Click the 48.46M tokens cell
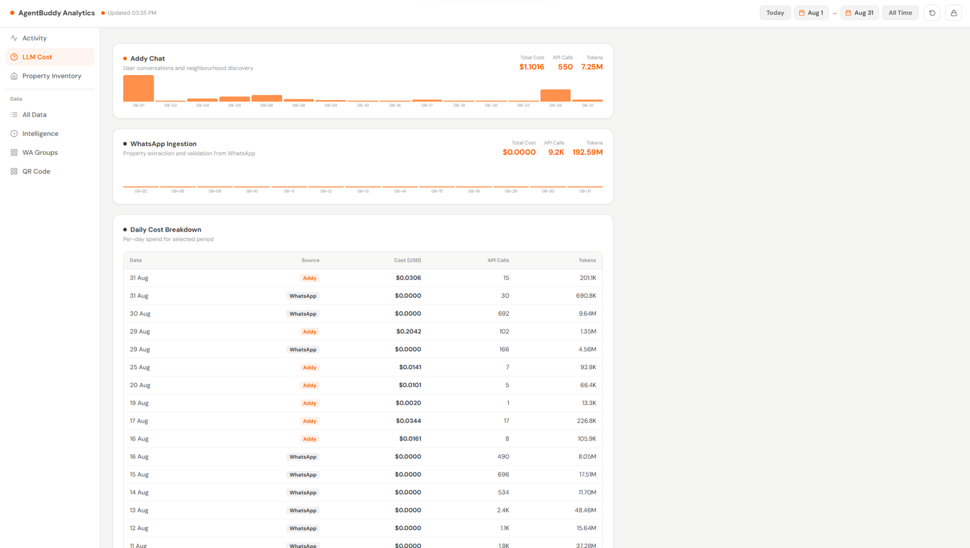This screenshot has height=548, width=970. coord(586,511)
